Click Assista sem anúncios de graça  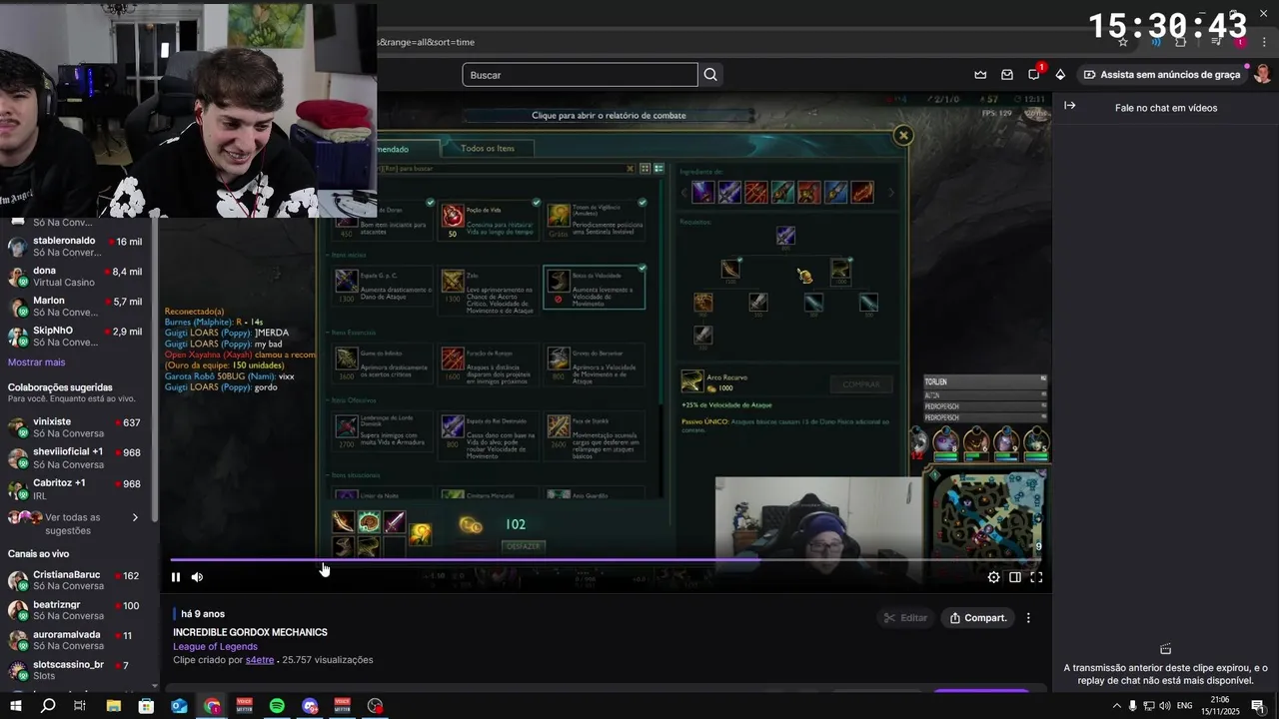point(1161,75)
